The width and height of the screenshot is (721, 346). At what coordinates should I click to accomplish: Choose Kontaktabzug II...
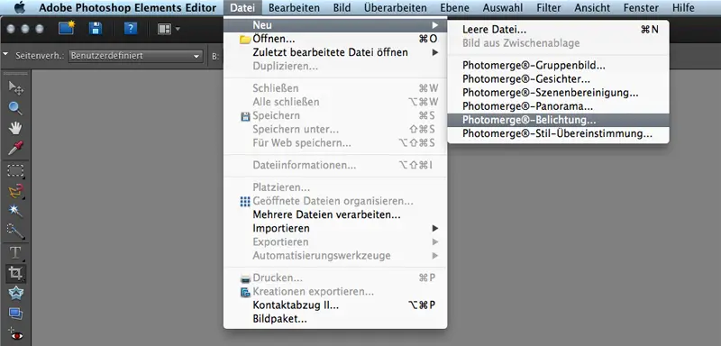tap(334, 305)
